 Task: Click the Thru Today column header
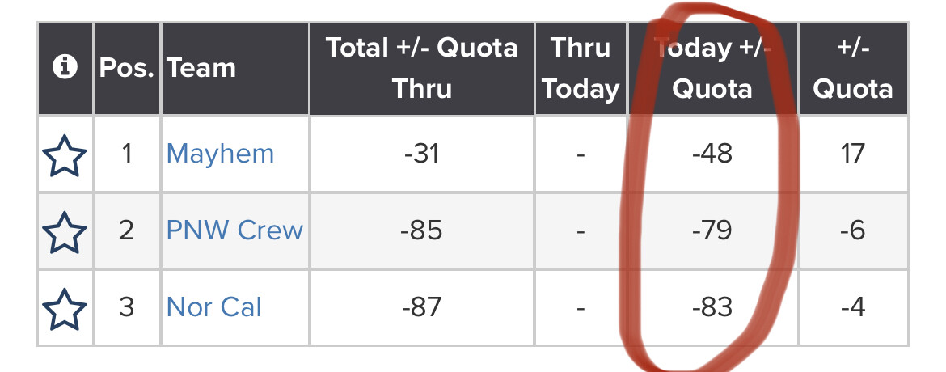coord(581,68)
